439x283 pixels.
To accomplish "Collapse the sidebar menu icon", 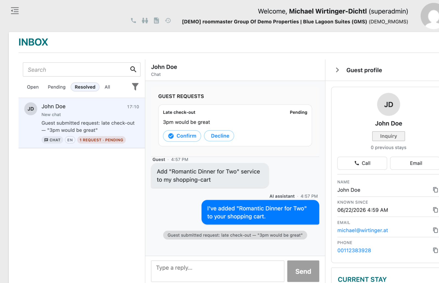I will click(x=15, y=11).
